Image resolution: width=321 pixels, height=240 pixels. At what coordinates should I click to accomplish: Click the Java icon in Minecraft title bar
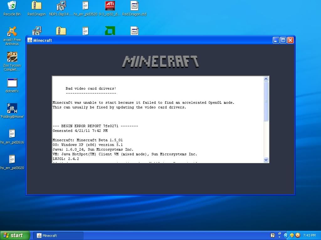point(30,40)
